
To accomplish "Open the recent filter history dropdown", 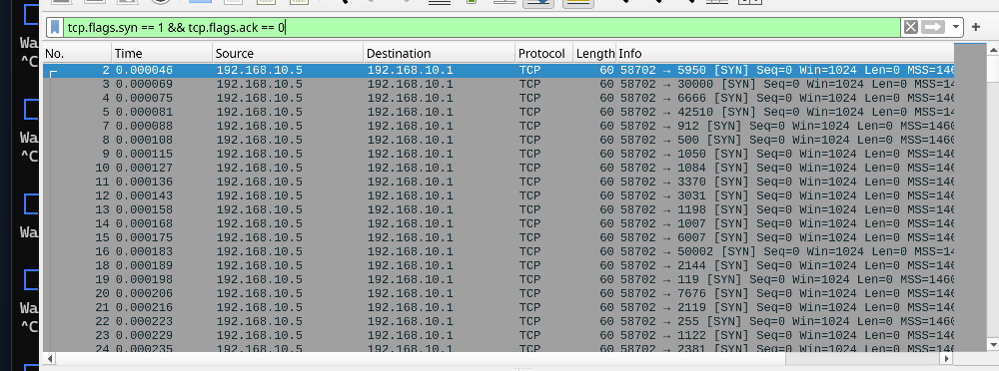I will pos(956,27).
